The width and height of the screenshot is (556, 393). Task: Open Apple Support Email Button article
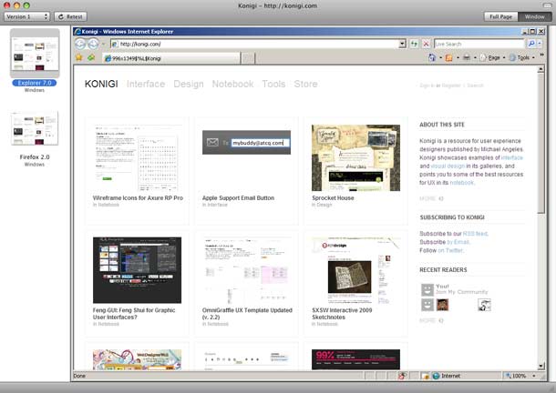(238, 198)
